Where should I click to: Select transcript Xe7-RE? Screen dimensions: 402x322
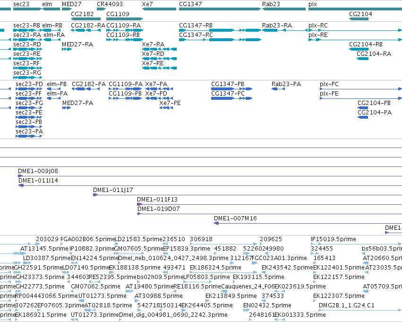point(153,63)
